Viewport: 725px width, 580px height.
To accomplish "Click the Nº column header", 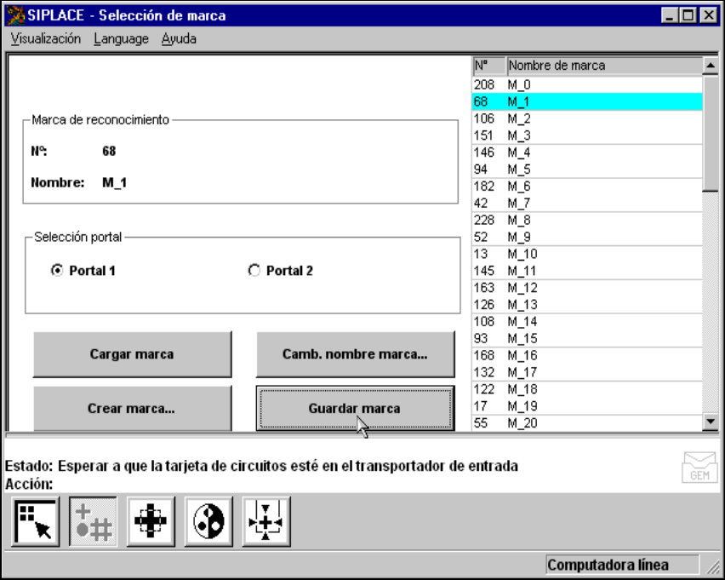I will click(x=488, y=66).
